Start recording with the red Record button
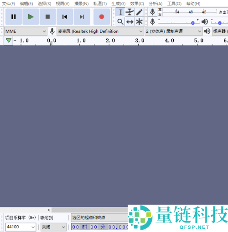The width and height of the screenshot is (228, 232). click(102, 17)
